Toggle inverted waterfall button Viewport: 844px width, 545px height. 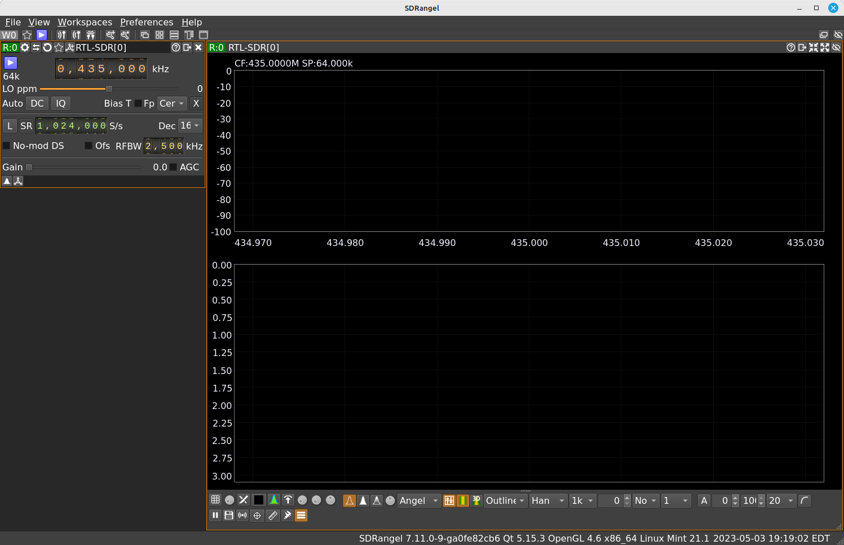click(x=449, y=500)
